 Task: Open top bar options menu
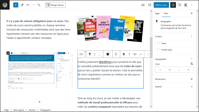[x=192, y=5]
